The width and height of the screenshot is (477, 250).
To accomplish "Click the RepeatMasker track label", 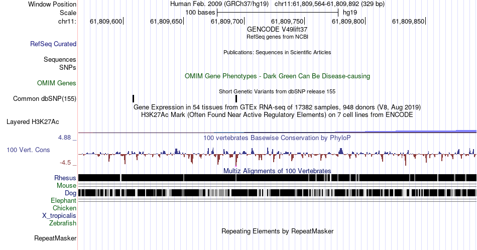I will click(55, 238).
